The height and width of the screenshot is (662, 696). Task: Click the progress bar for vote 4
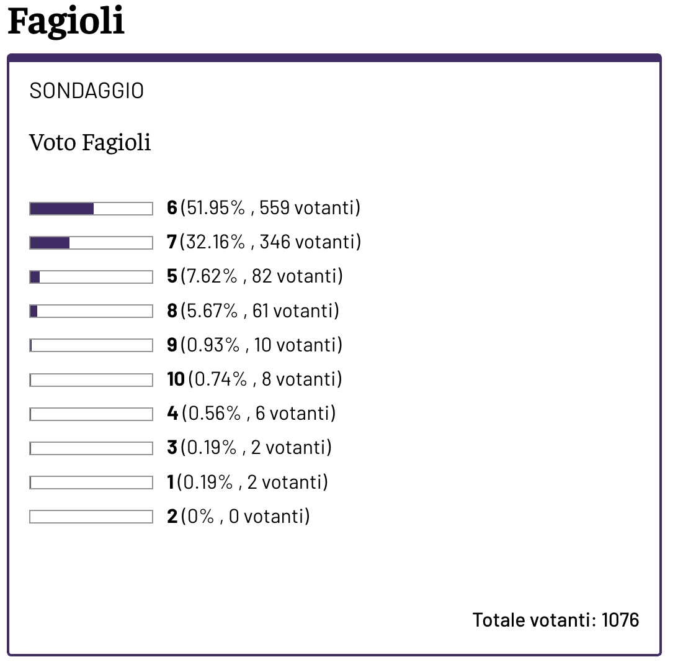click(x=91, y=414)
